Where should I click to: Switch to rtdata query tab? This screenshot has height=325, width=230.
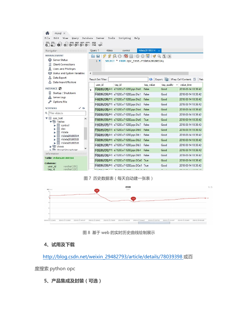(109, 50)
